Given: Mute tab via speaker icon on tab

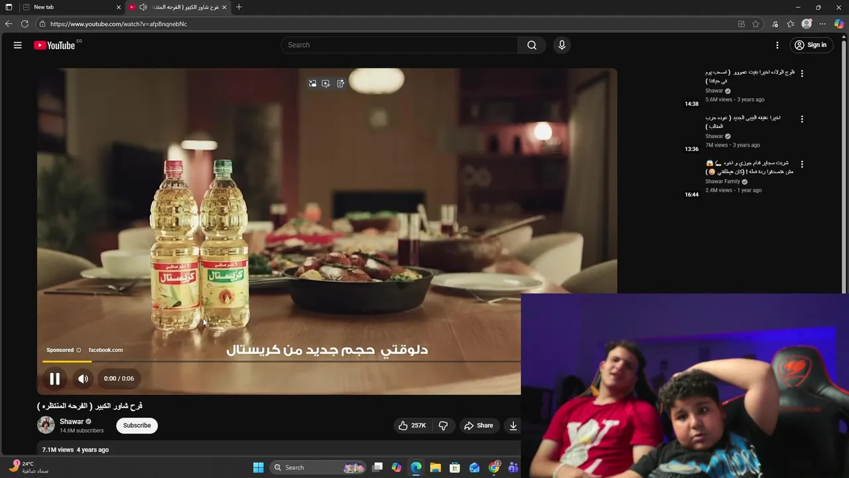Looking at the screenshot, I should (143, 7).
